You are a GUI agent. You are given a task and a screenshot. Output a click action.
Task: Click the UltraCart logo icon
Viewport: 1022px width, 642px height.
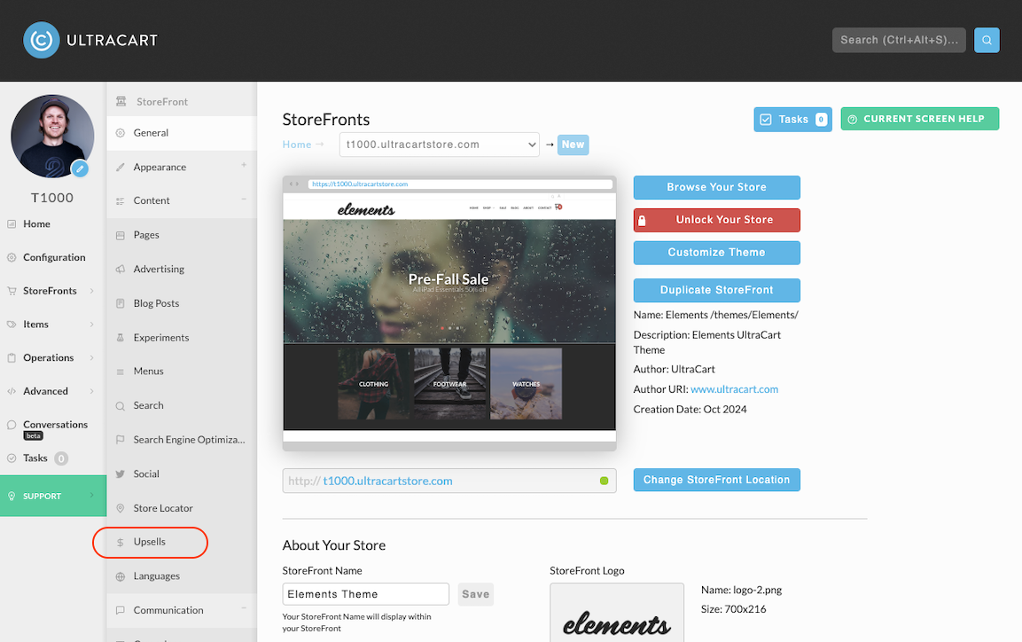click(x=41, y=41)
